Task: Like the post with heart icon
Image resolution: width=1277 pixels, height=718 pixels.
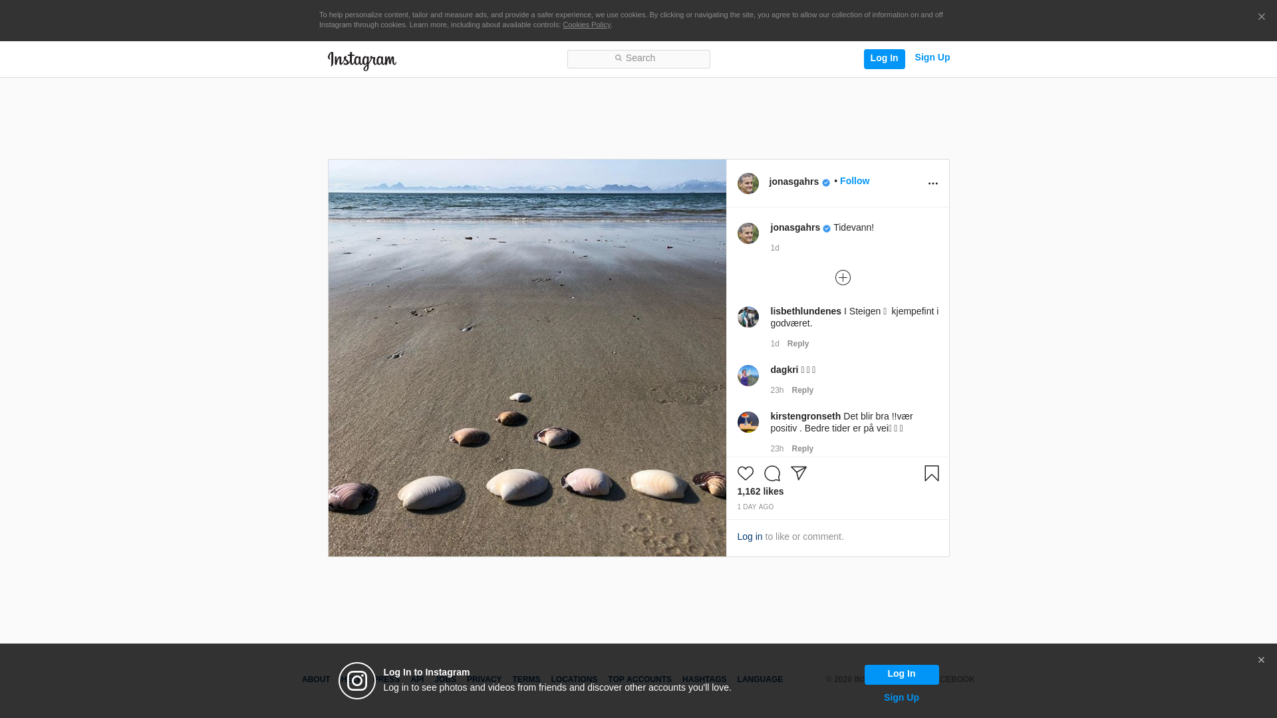Action: coord(746,473)
